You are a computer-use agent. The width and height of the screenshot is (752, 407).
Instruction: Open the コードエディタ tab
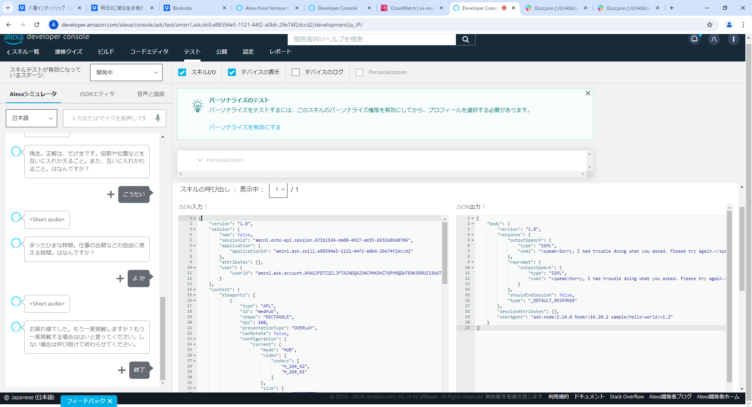(149, 52)
